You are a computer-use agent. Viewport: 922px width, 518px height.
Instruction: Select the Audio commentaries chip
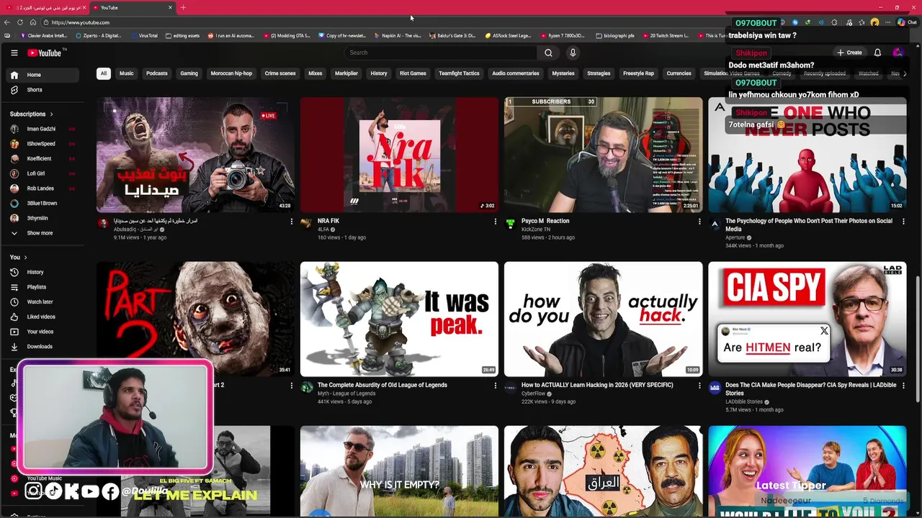point(516,73)
